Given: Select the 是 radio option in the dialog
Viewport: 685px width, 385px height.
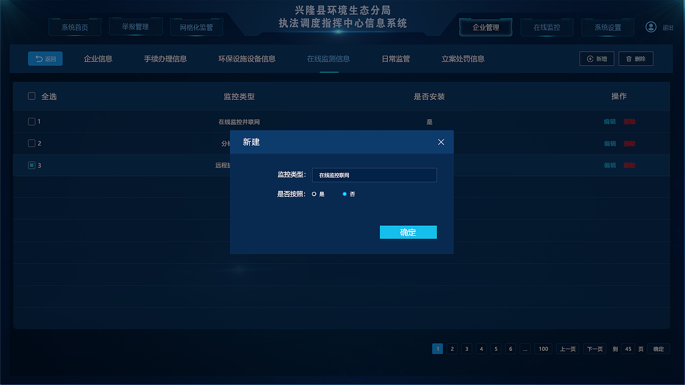Looking at the screenshot, I should point(314,195).
